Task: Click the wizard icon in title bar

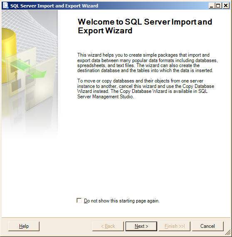Action: pos(5,5)
